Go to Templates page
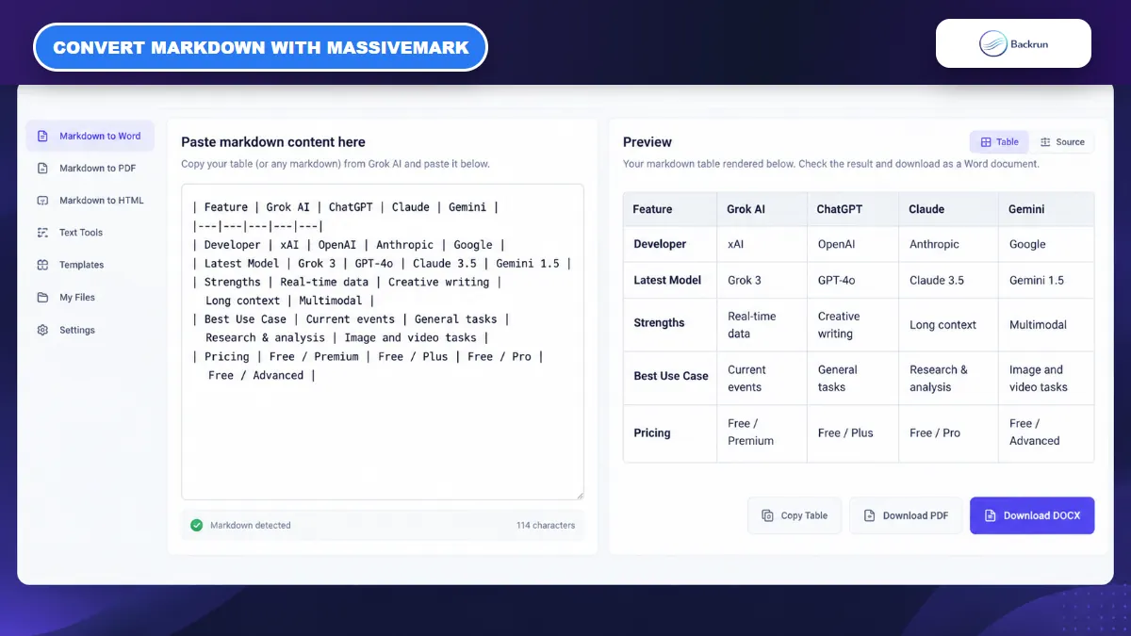 point(90,265)
